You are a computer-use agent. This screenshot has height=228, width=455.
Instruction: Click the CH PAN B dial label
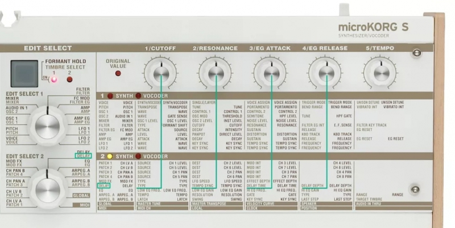(15, 171)
